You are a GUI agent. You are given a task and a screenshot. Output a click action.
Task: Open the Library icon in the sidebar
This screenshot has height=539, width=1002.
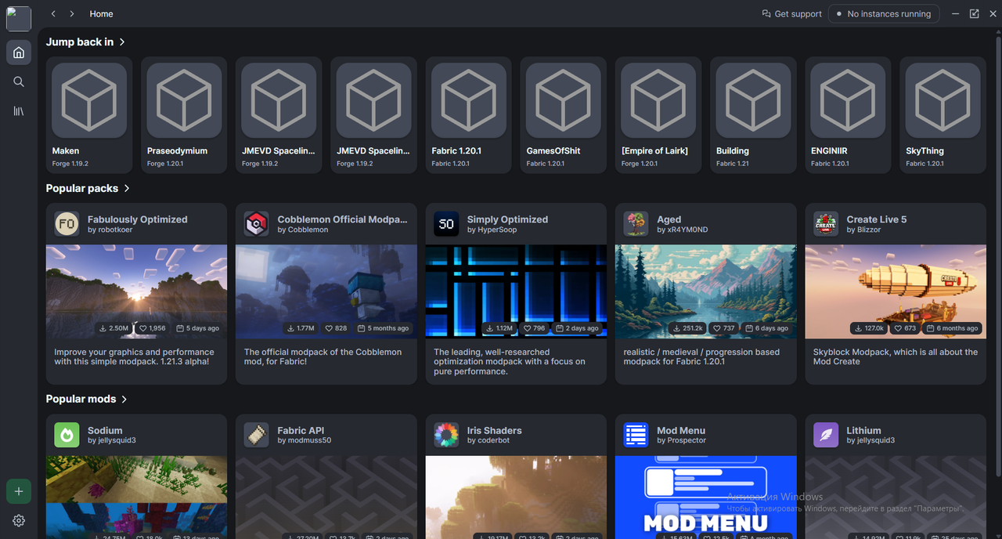pyautogui.click(x=19, y=111)
